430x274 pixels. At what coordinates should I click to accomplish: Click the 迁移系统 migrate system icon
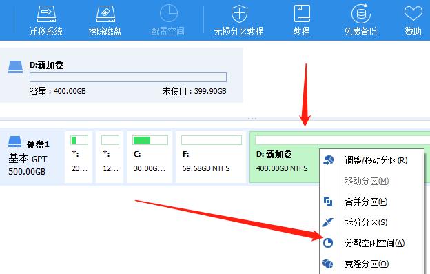tap(46, 14)
